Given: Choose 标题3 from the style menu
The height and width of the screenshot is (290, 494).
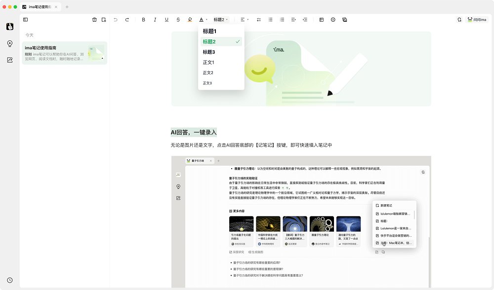Looking at the screenshot, I should point(221,52).
